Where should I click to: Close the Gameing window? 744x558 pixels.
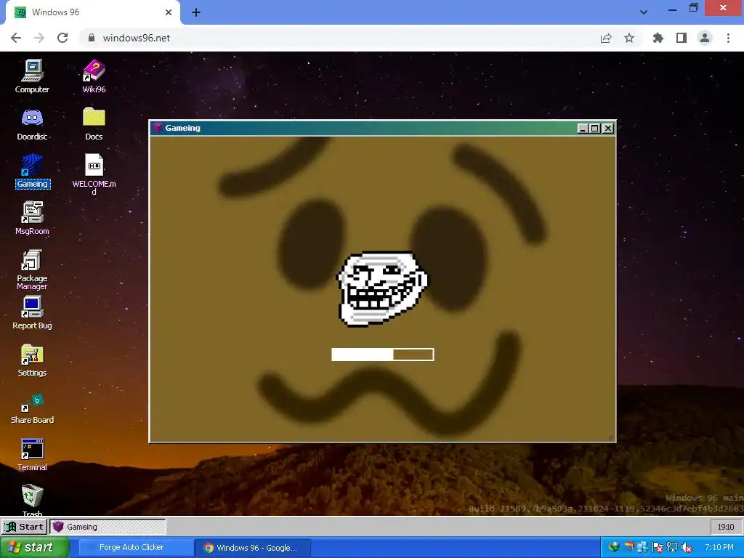tap(608, 128)
